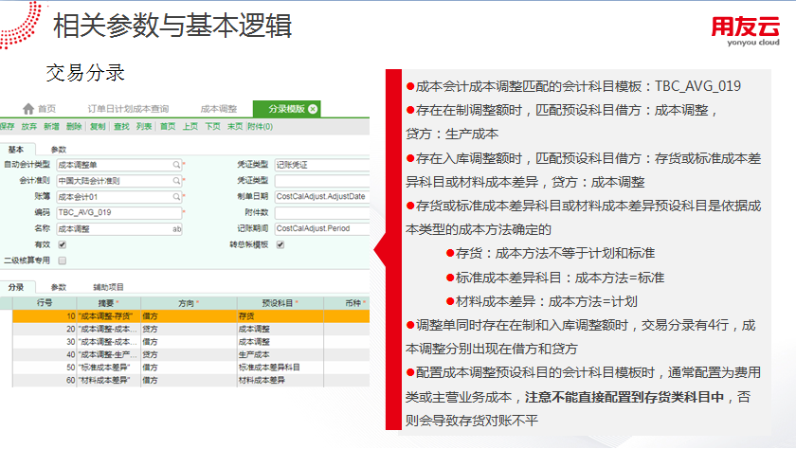The width and height of the screenshot is (796, 449).
Task: Switch to the 辅助项目 tab
Action: 108,287
